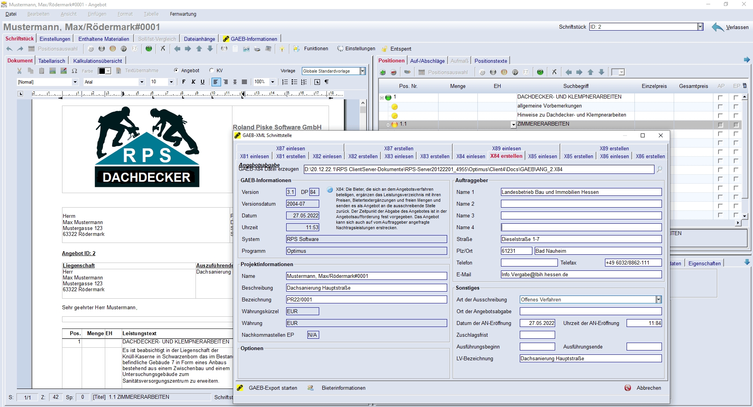Select the KV radio button
This screenshot has width=753, height=407.
pos(212,71)
